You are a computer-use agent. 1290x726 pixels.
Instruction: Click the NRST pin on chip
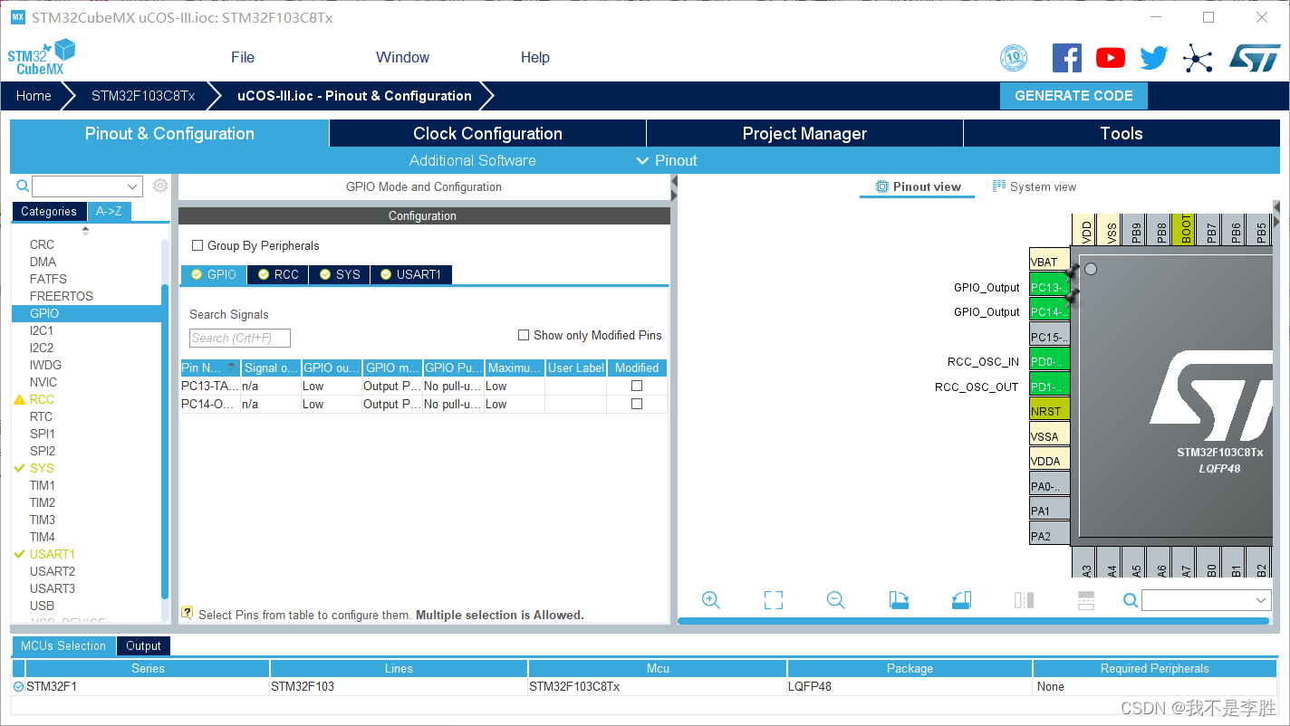(x=1049, y=410)
